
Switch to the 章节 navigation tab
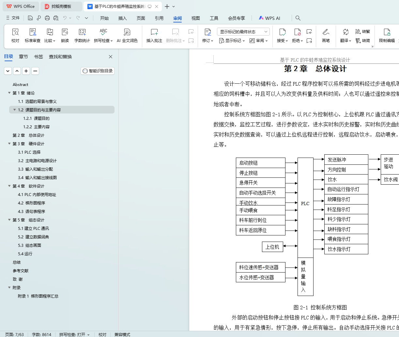tap(23, 57)
